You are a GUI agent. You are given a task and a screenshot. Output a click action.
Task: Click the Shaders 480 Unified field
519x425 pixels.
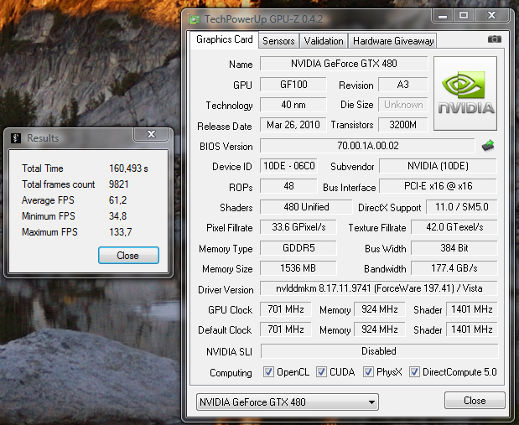click(x=306, y=207)
